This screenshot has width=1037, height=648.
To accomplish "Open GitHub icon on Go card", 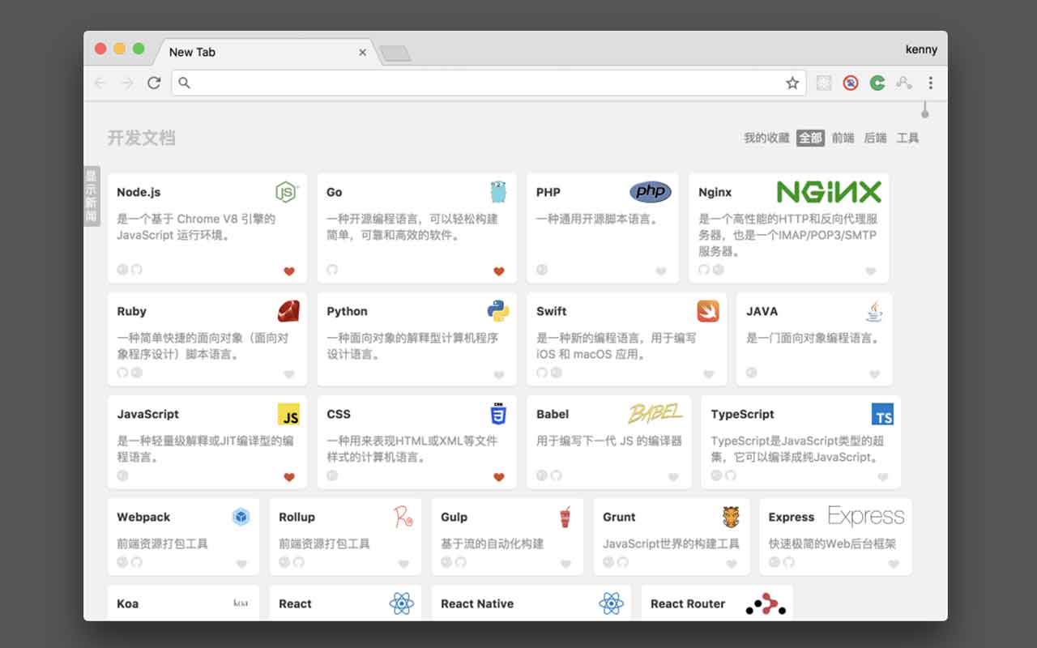I will click(x=332, y=270).
